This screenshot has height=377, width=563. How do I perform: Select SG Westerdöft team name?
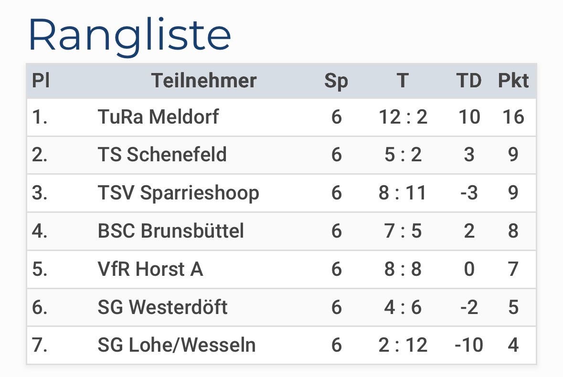(x=162, y=307)
